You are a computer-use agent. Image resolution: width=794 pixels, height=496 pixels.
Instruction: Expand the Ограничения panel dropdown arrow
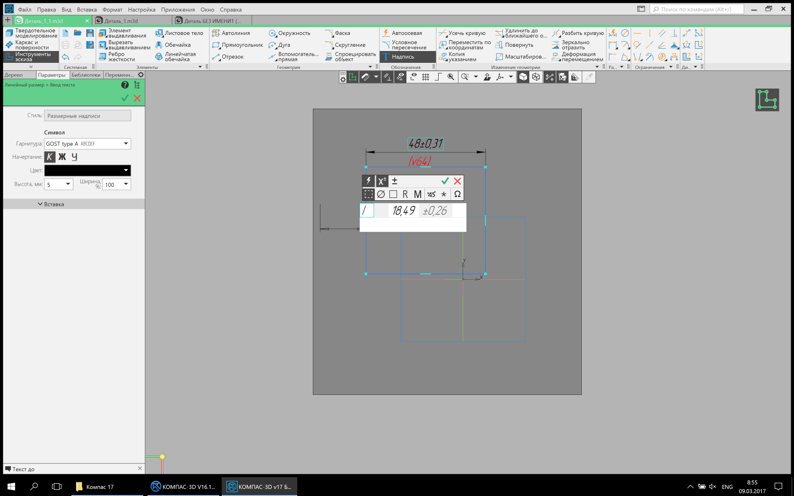point(671,67)
